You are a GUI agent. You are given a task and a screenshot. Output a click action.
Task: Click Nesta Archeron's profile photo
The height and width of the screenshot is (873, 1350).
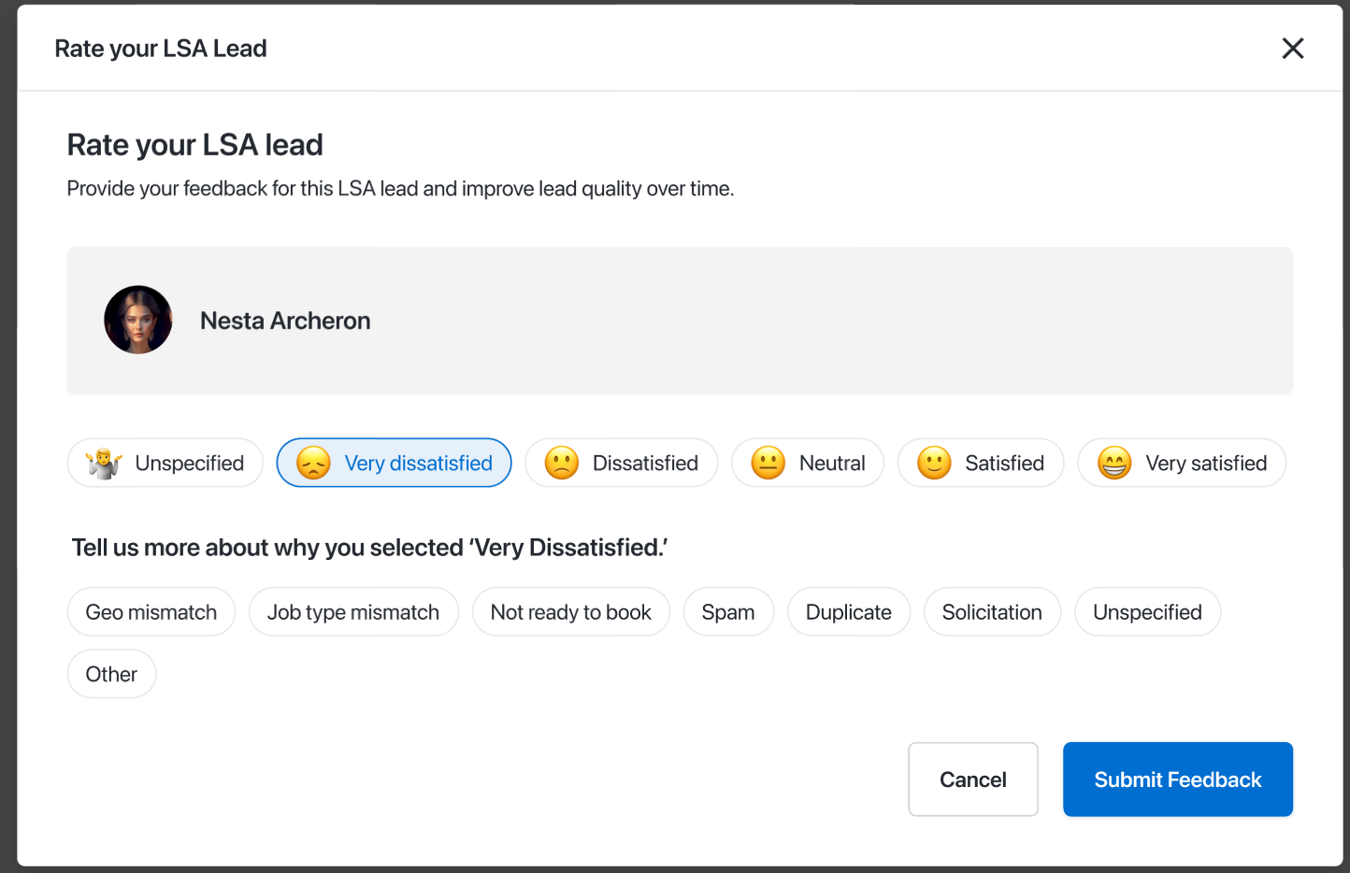pyautogui.click(x=138, y=321)
